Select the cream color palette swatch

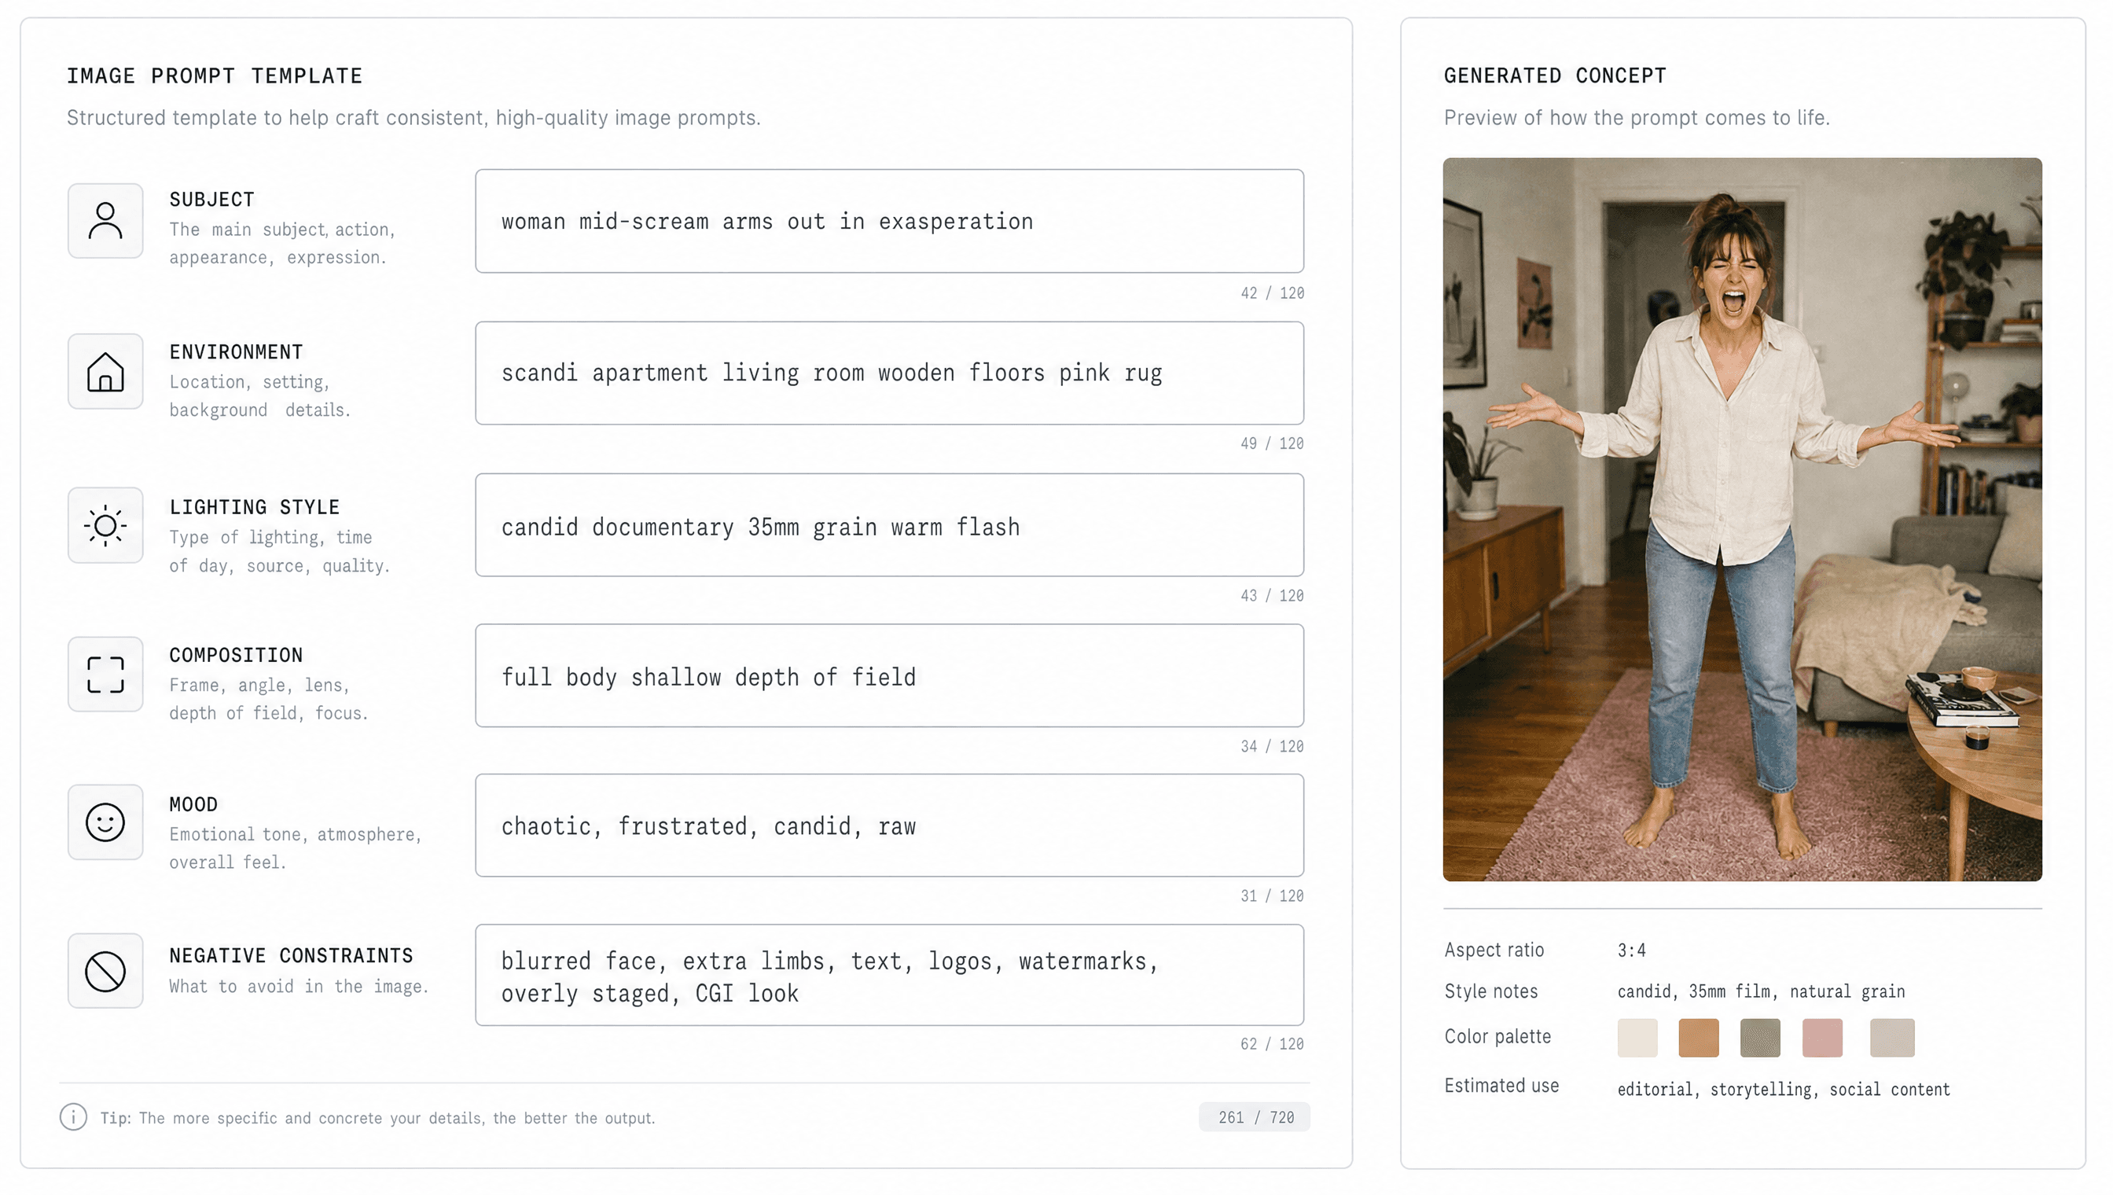(1637, 1039)
